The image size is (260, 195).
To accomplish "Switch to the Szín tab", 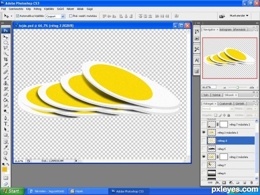I will (x=206, y=95).
